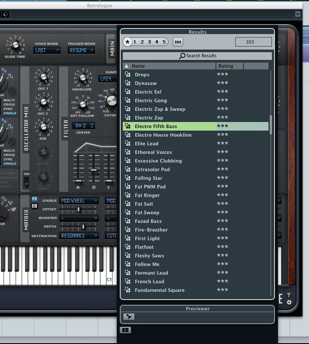
Task: Toggle the window layout setup icon below Previewer
Action: (125, 330)
